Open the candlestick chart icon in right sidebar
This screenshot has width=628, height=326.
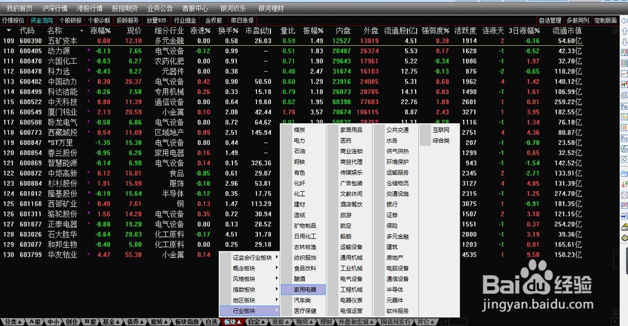pyautogui.click(x=624, y=85)
